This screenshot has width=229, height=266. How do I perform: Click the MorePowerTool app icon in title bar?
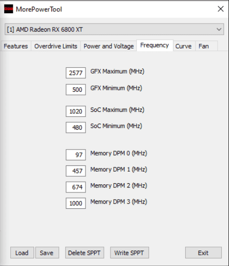click(x=9, y=9)
